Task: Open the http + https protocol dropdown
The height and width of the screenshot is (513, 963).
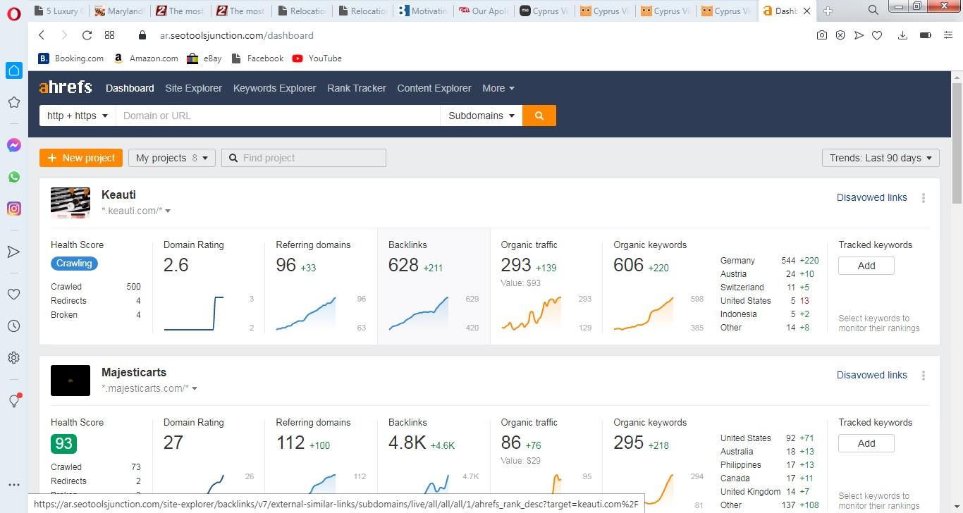Action: 76,115
